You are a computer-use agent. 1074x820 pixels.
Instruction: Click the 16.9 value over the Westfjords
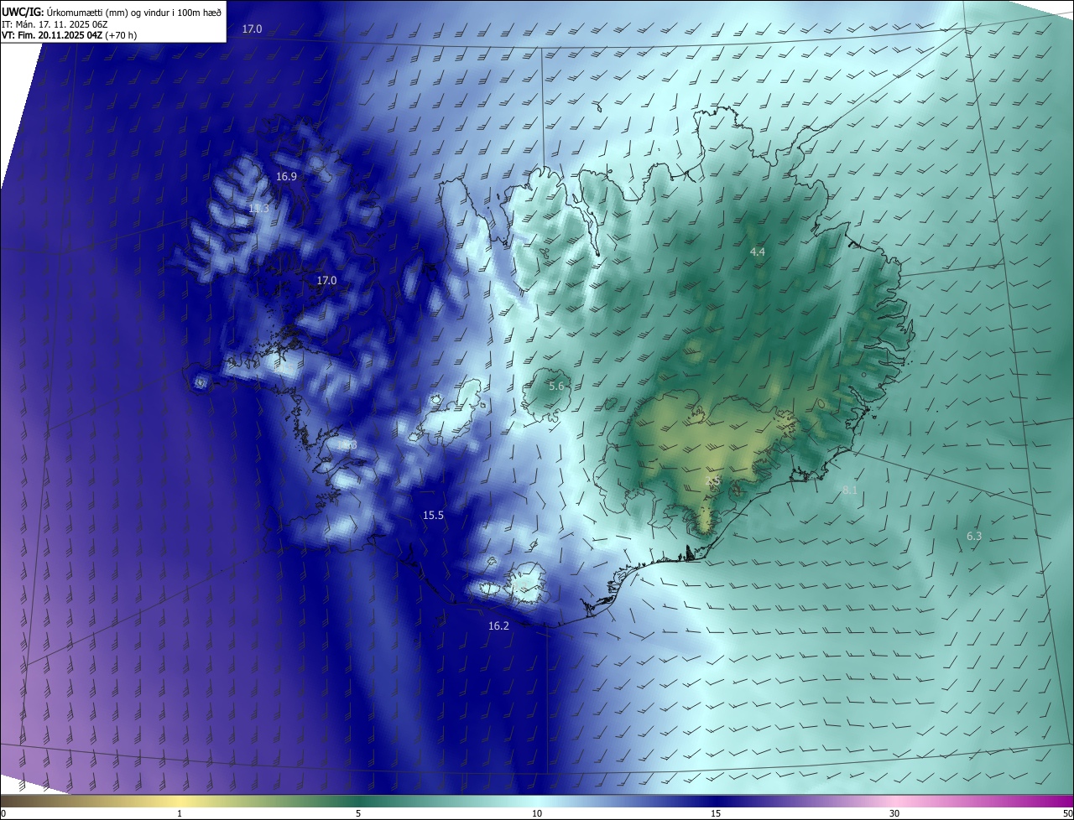pos(286,177)
